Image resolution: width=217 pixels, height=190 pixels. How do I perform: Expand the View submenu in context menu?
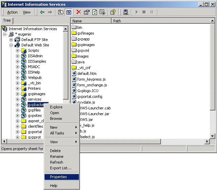tap(62, 142)
